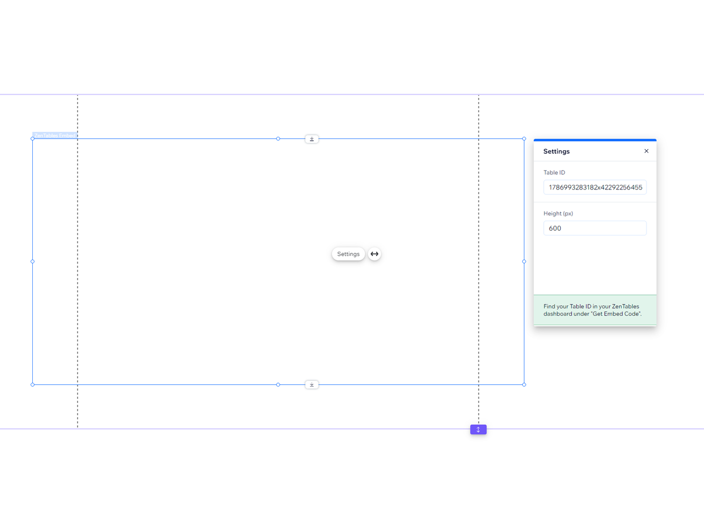Image resolution: width=704 pixels, height=528 pixels.
Task: Click the top center resize handle
Action: [x=278, y=139]
